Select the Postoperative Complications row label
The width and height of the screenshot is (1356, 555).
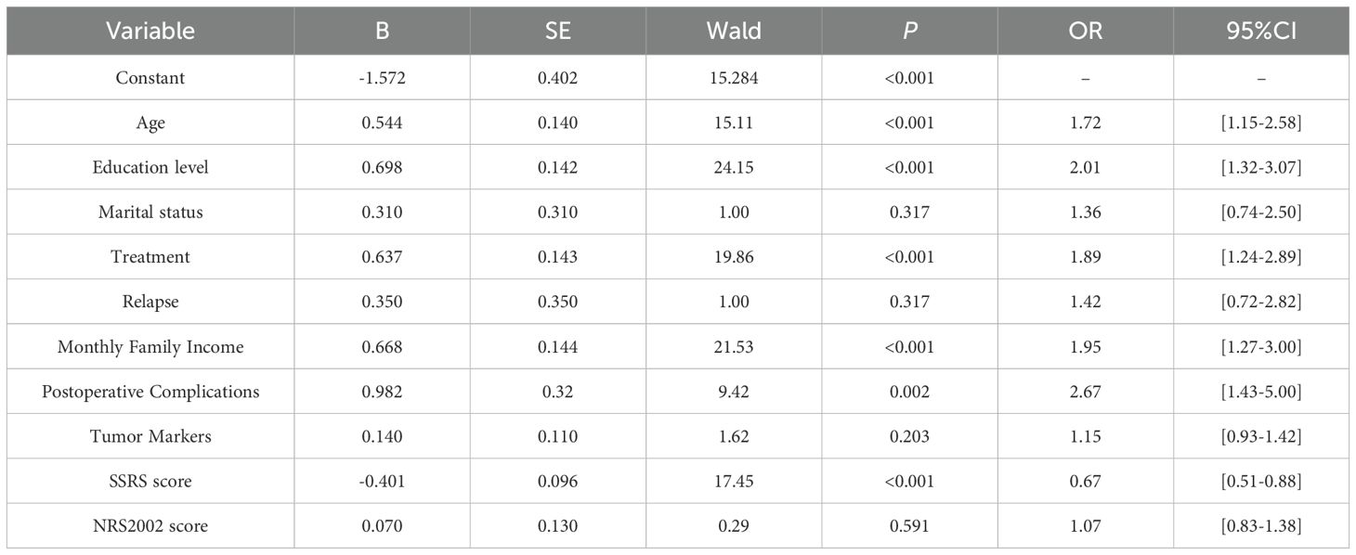(150, 392)
